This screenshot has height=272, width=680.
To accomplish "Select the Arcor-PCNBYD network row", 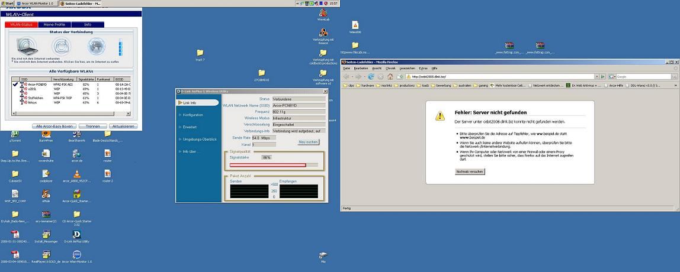I will pos(72,85).
